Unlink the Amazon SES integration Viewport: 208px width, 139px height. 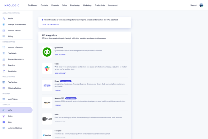[58, 105]
